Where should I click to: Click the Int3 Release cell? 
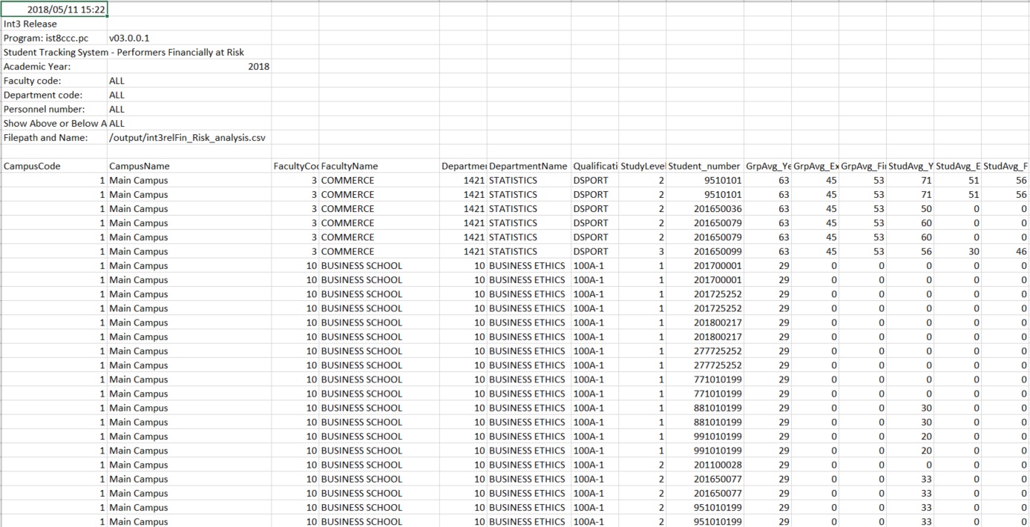(x=30, y=24)
